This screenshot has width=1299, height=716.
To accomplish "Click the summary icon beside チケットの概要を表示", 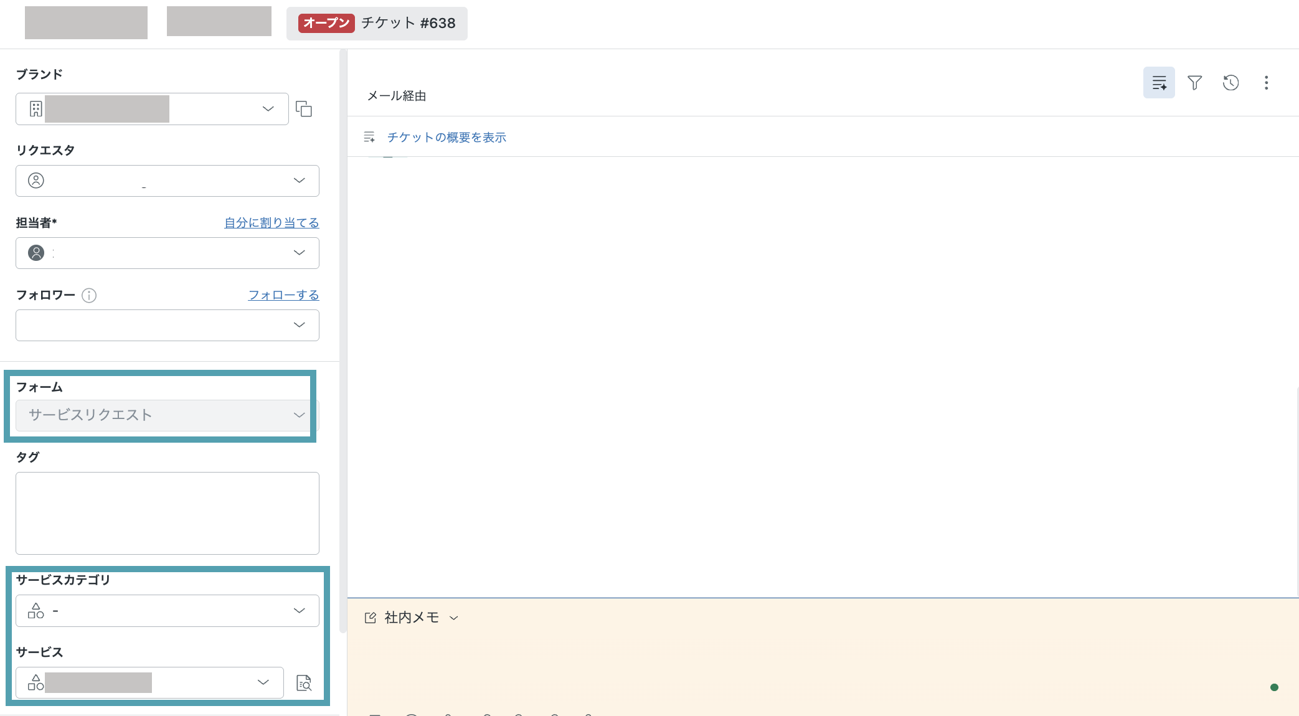I will [x=369, y=137].
